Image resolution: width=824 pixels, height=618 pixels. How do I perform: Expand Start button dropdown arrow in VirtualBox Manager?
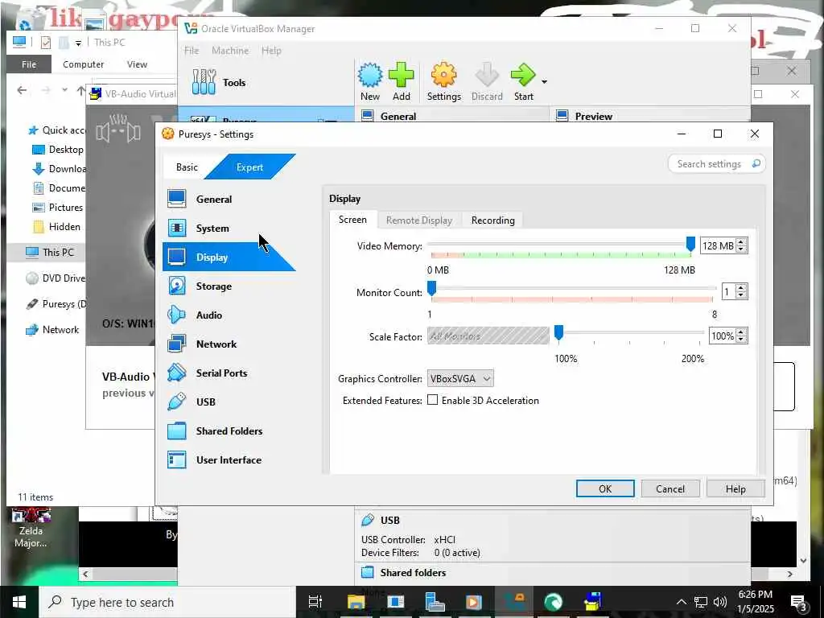(x=544, y=82)
